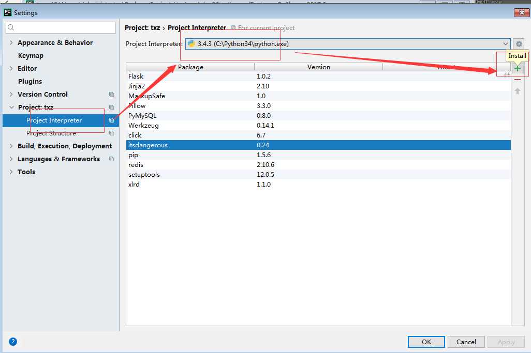Collapse the Project: txz section
Screen dimensions: 531x353
click(11, 107)
